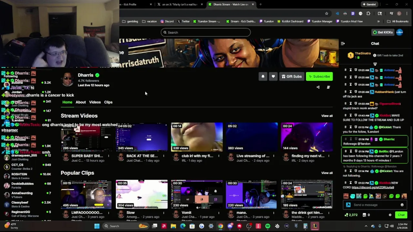Open options menu for SUPER BABY SHI... video

[x=108, y=156]
